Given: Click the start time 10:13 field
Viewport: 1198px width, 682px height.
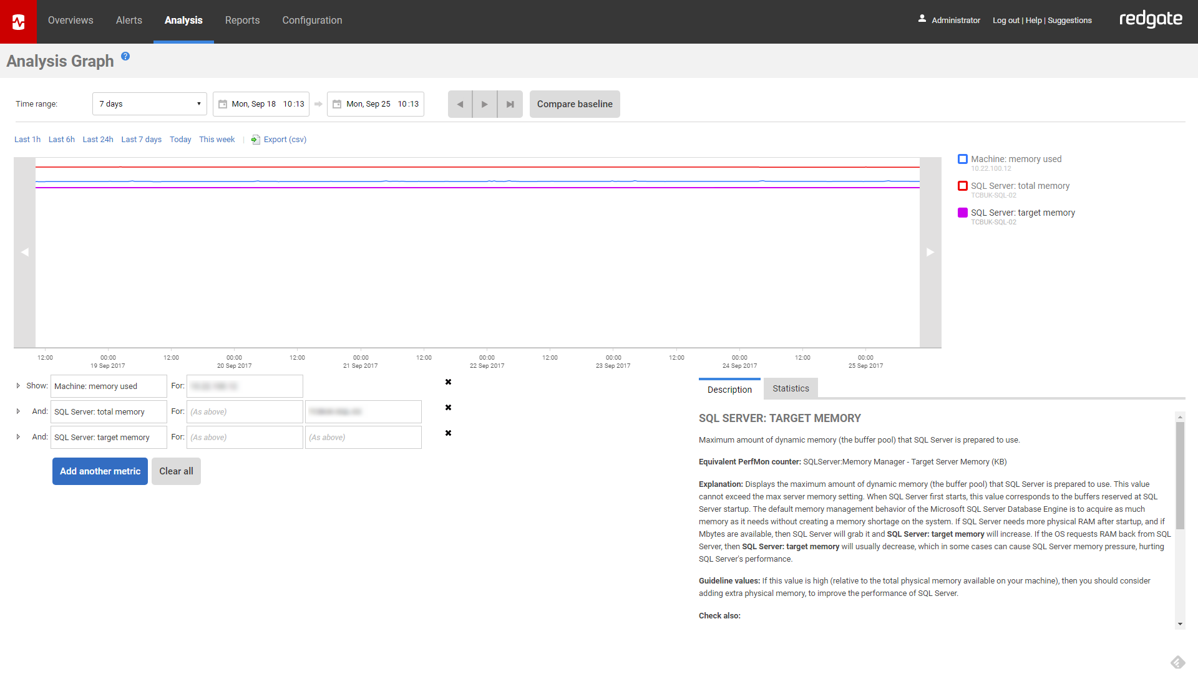Looking at the screenshot, I should click(x=294, y=104).
